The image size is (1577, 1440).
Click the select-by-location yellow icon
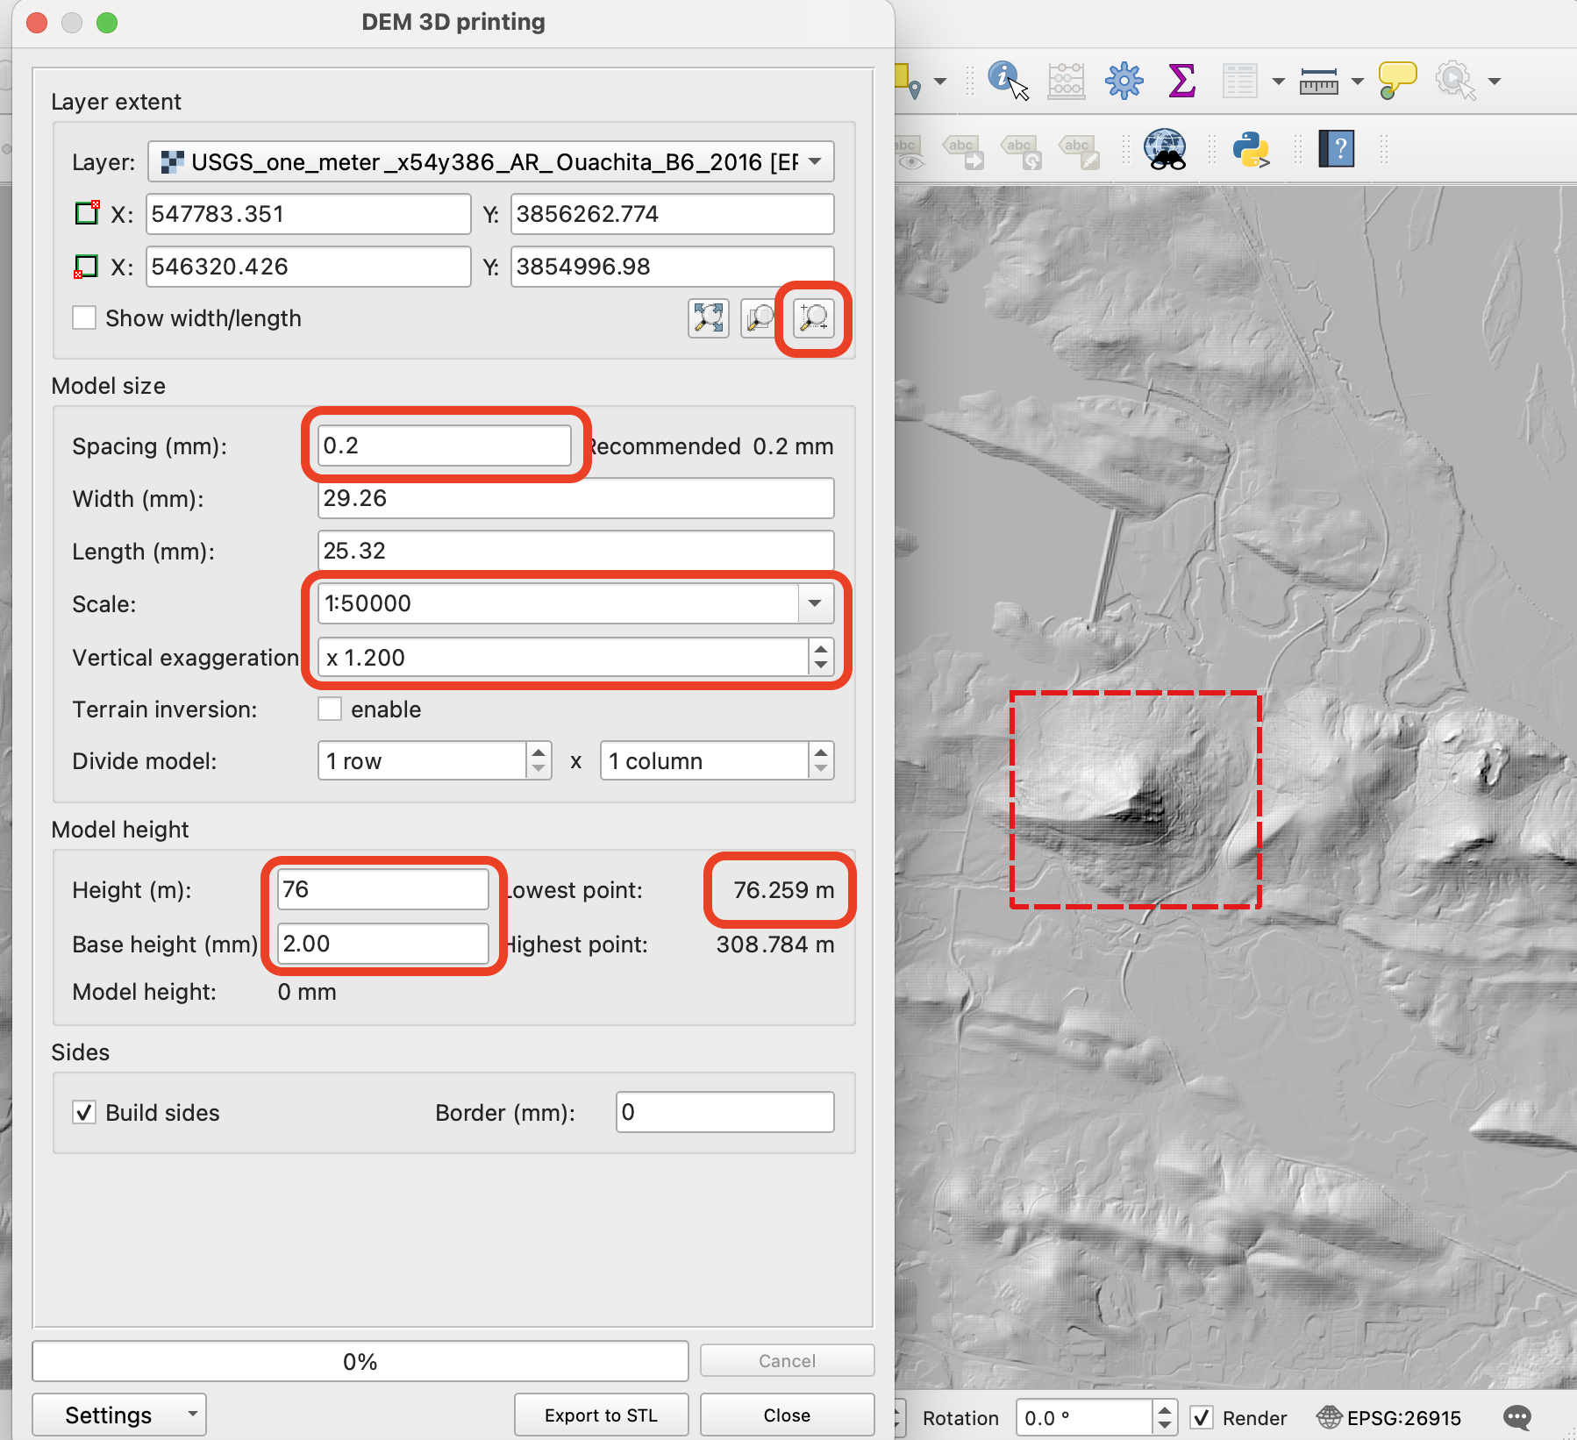coord(907,81)
